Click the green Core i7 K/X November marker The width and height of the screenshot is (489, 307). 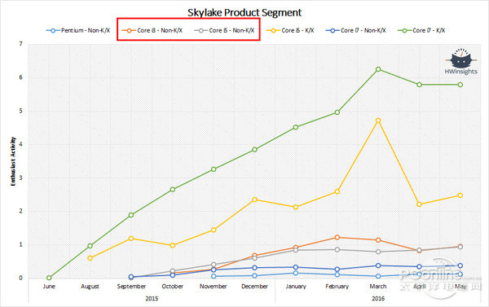coord(214,169)
